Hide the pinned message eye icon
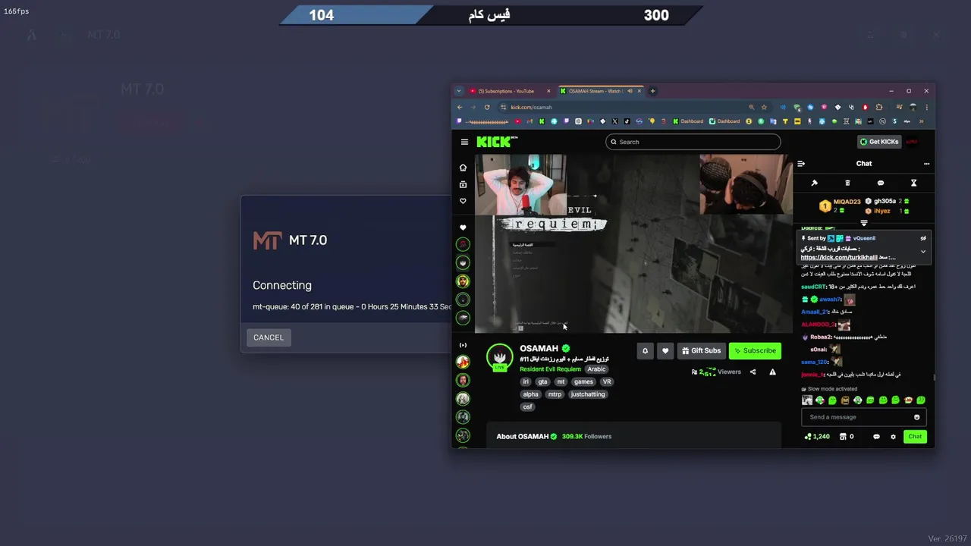 tap(923, 238)
